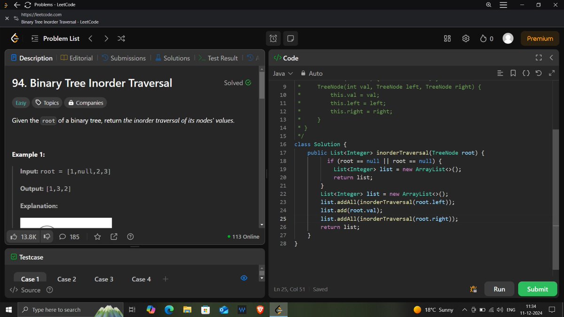Select the Case 3 tab
The height and width of the screenshot is (317, 564).
[x=104, y=279]
